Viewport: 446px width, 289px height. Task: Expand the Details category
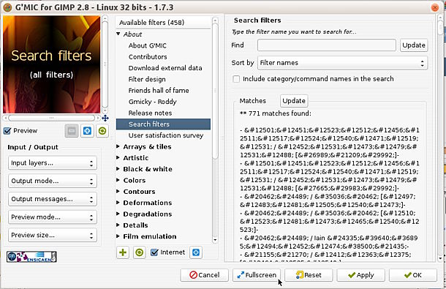tap(118, 225)
